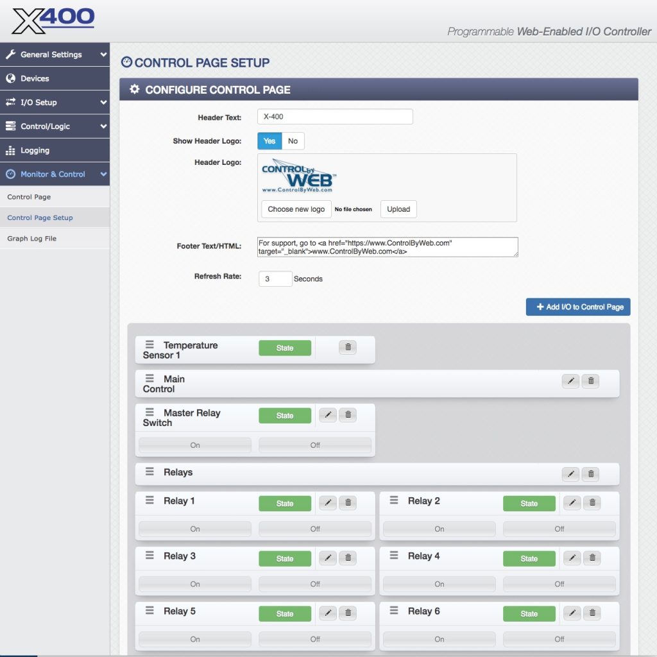Click the trash icon for Temperature Sensor 1
The image size is (657, 657).
347,347
